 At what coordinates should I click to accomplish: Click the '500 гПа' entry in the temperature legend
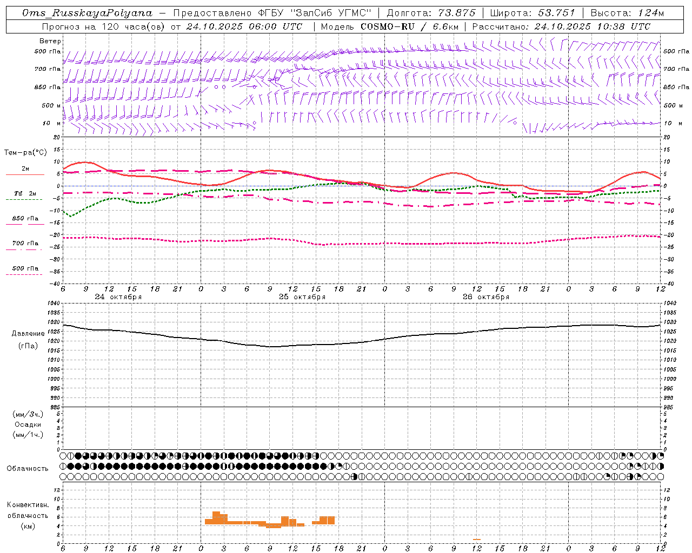[x=25, y=268]
